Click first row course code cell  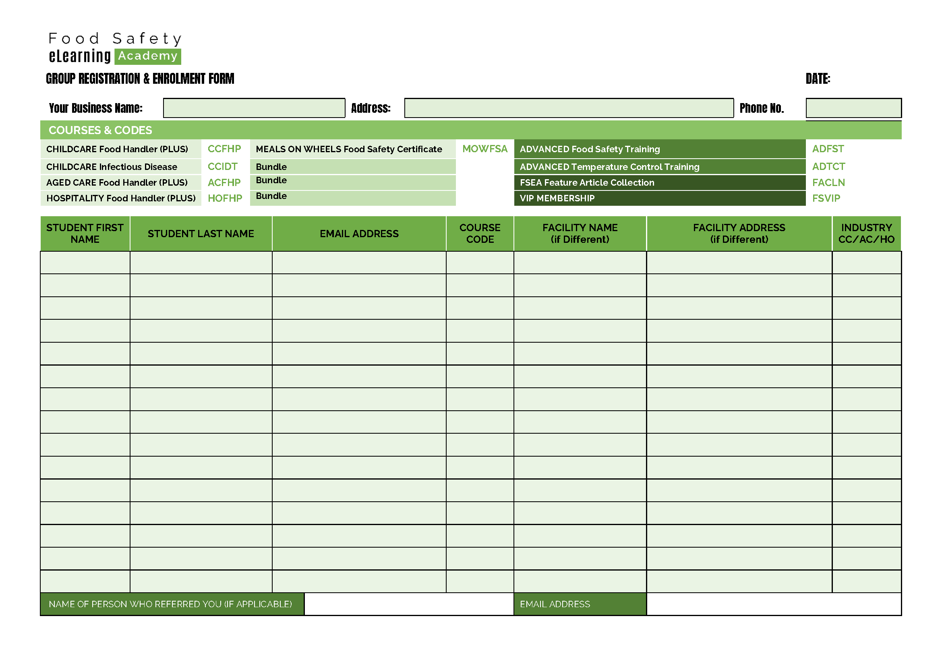[480, 263]
